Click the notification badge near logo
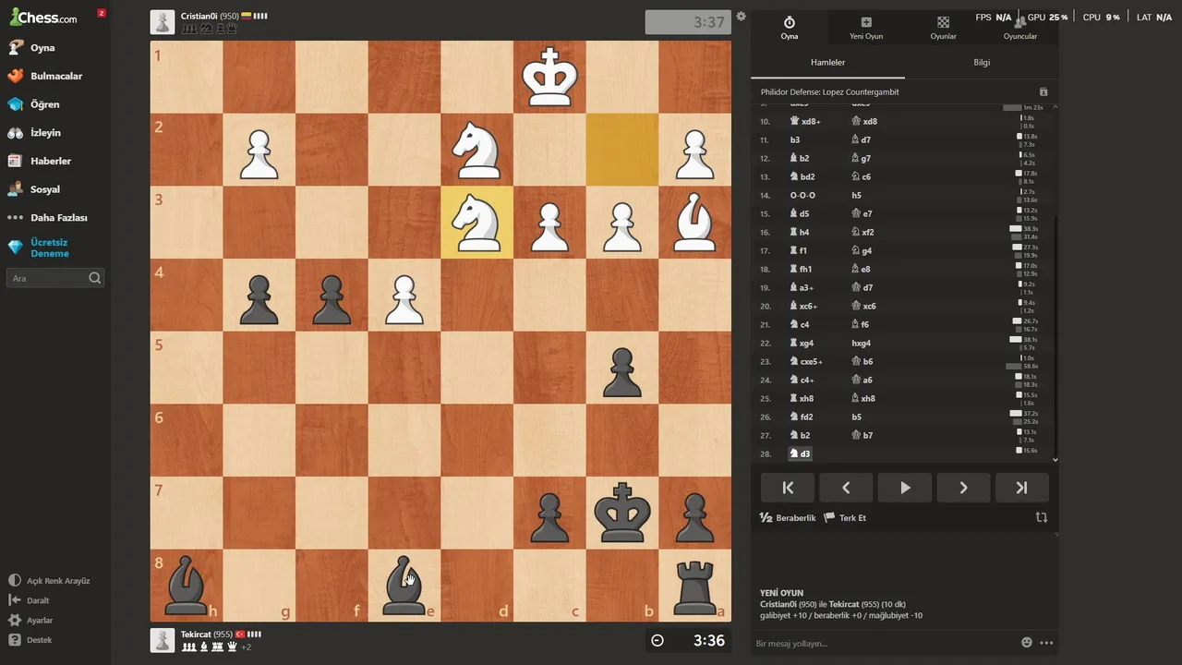 [x=101, y=13]
